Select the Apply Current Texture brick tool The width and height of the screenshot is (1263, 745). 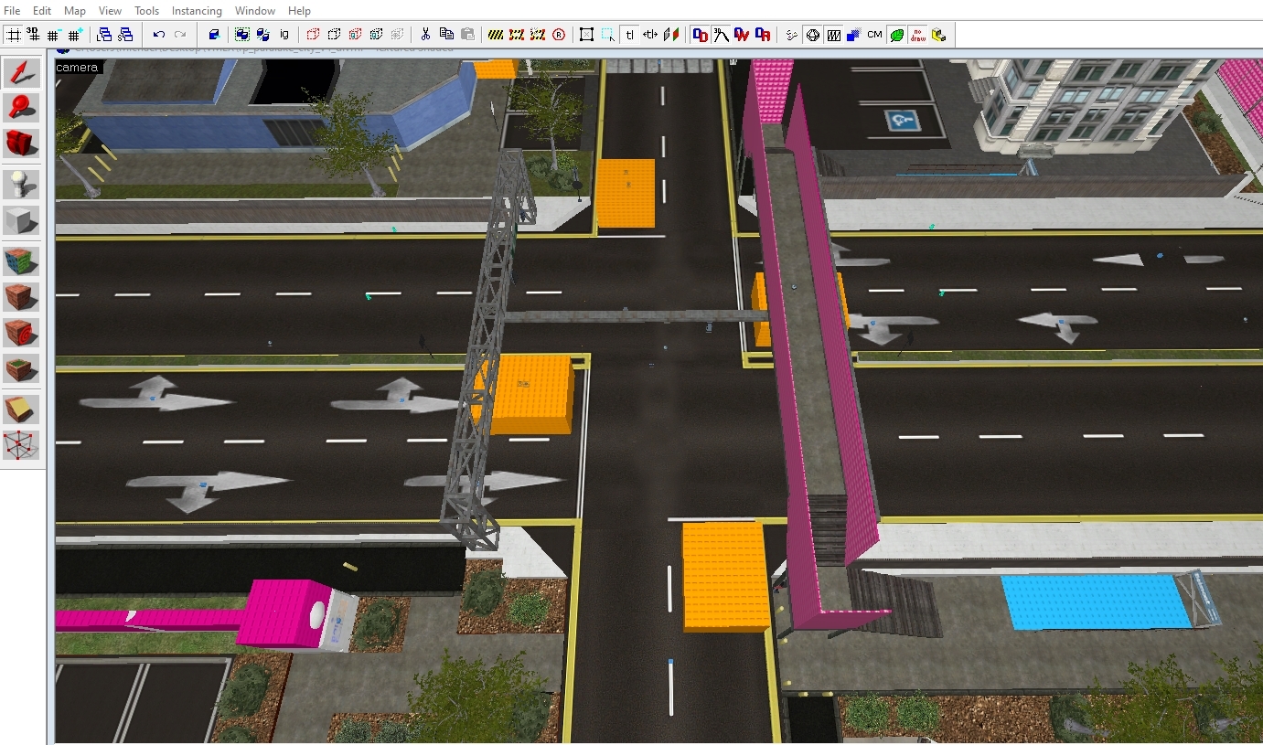pyautogui.click(x=22, y=296)
